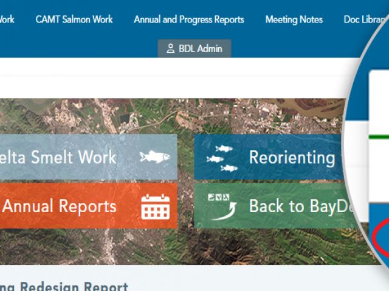Click the curved arrow icon on Back to BayDelta

(x=223, y=207)
